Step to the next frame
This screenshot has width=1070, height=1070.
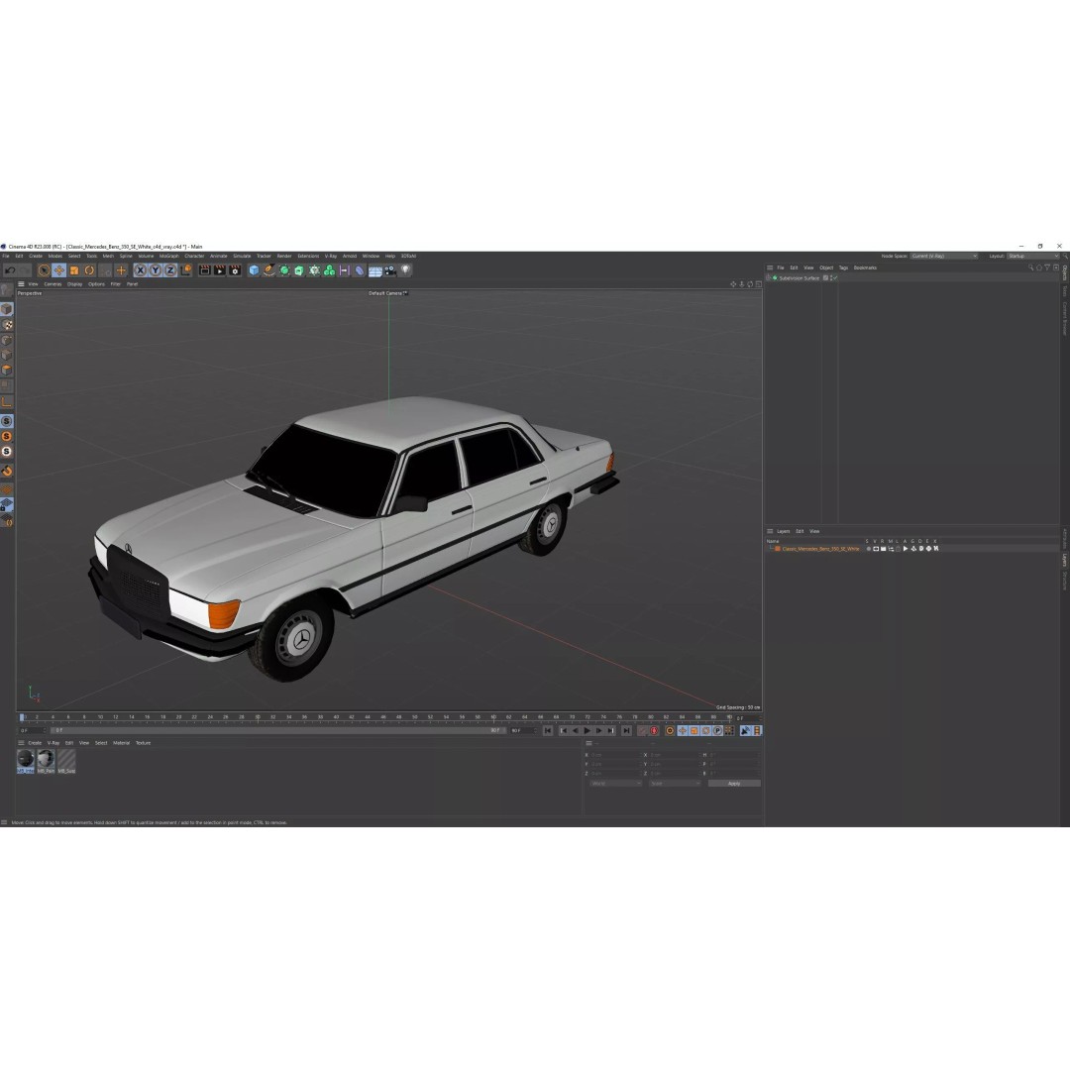599,731
